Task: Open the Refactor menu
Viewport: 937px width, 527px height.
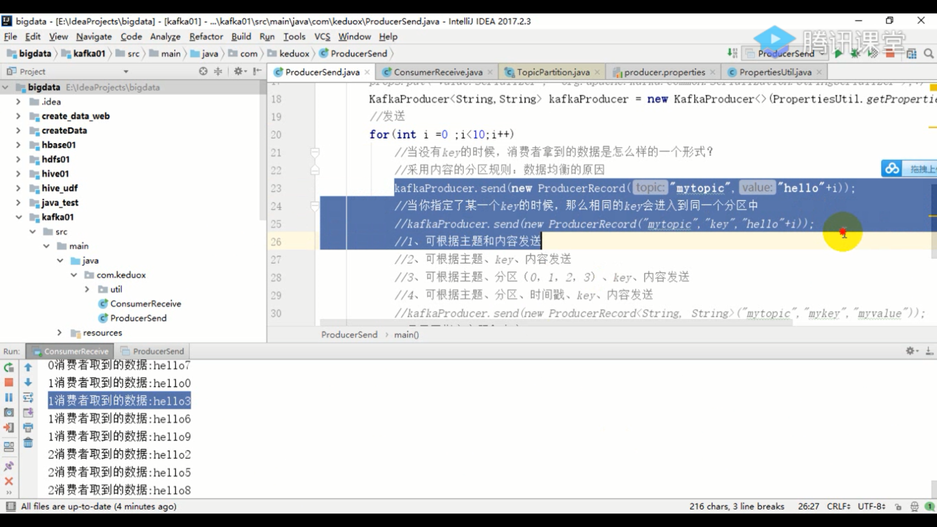Action: pyautogui.click(x=205, y=37)
